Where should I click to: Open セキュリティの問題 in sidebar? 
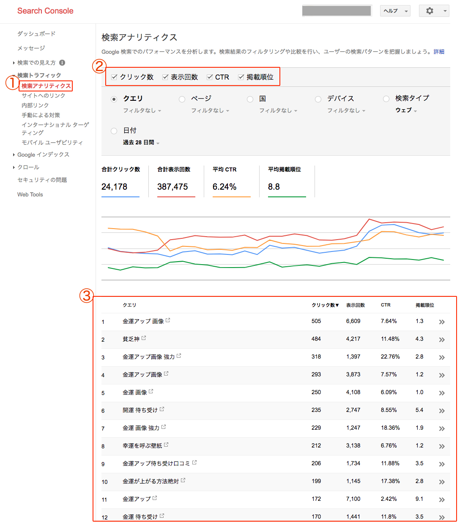click(x=42, y=180)
